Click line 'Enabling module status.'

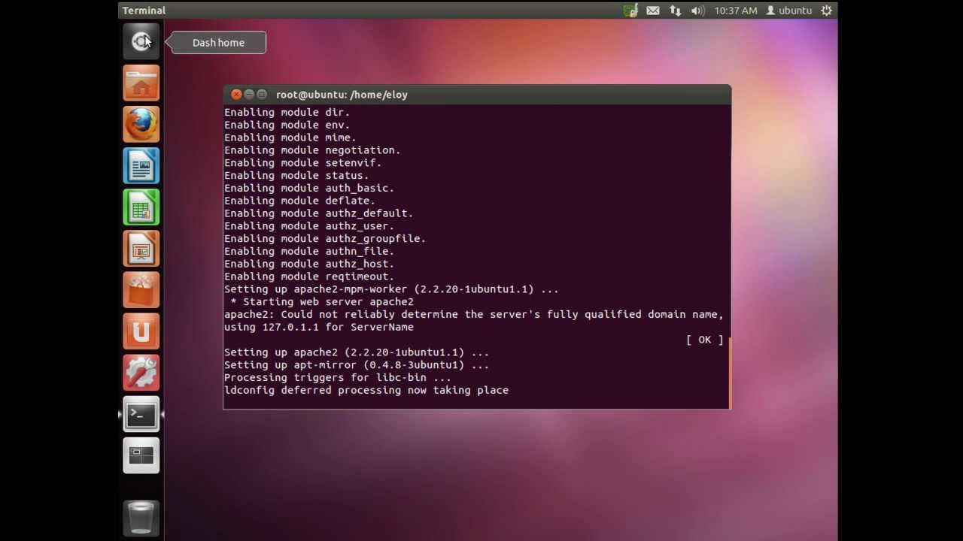pyautogui.click(x=296, y=175)
